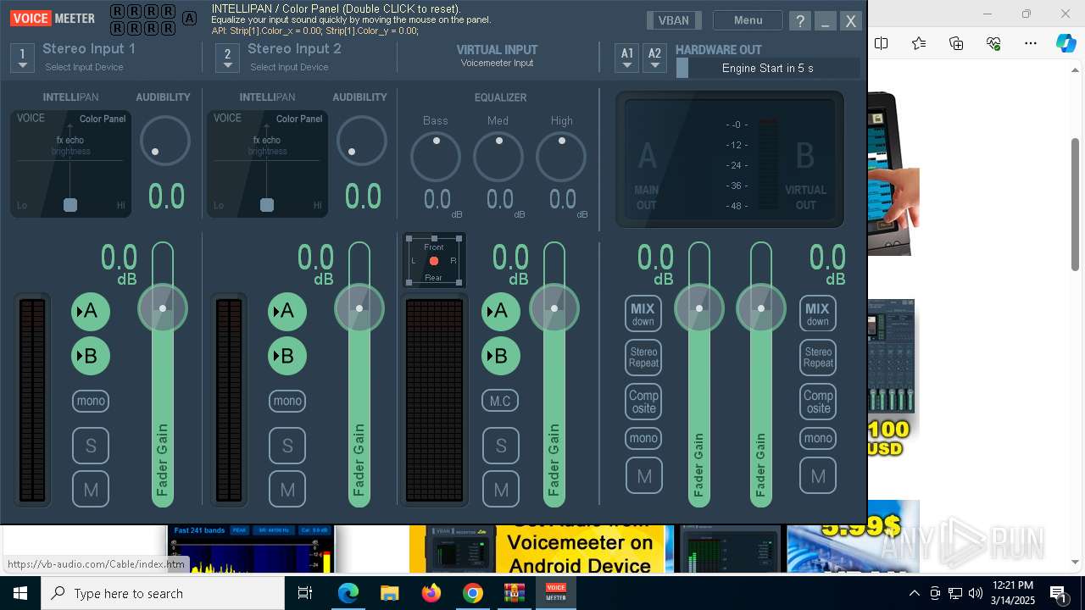Open the Voicemeeter Menu
1085x610 pixels.
pos(748,20)
